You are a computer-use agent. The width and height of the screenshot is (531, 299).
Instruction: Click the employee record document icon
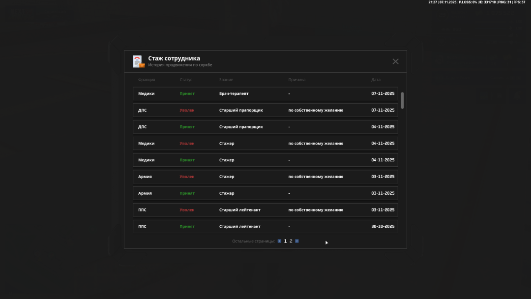pyautogui.click(x=138, y=61)
